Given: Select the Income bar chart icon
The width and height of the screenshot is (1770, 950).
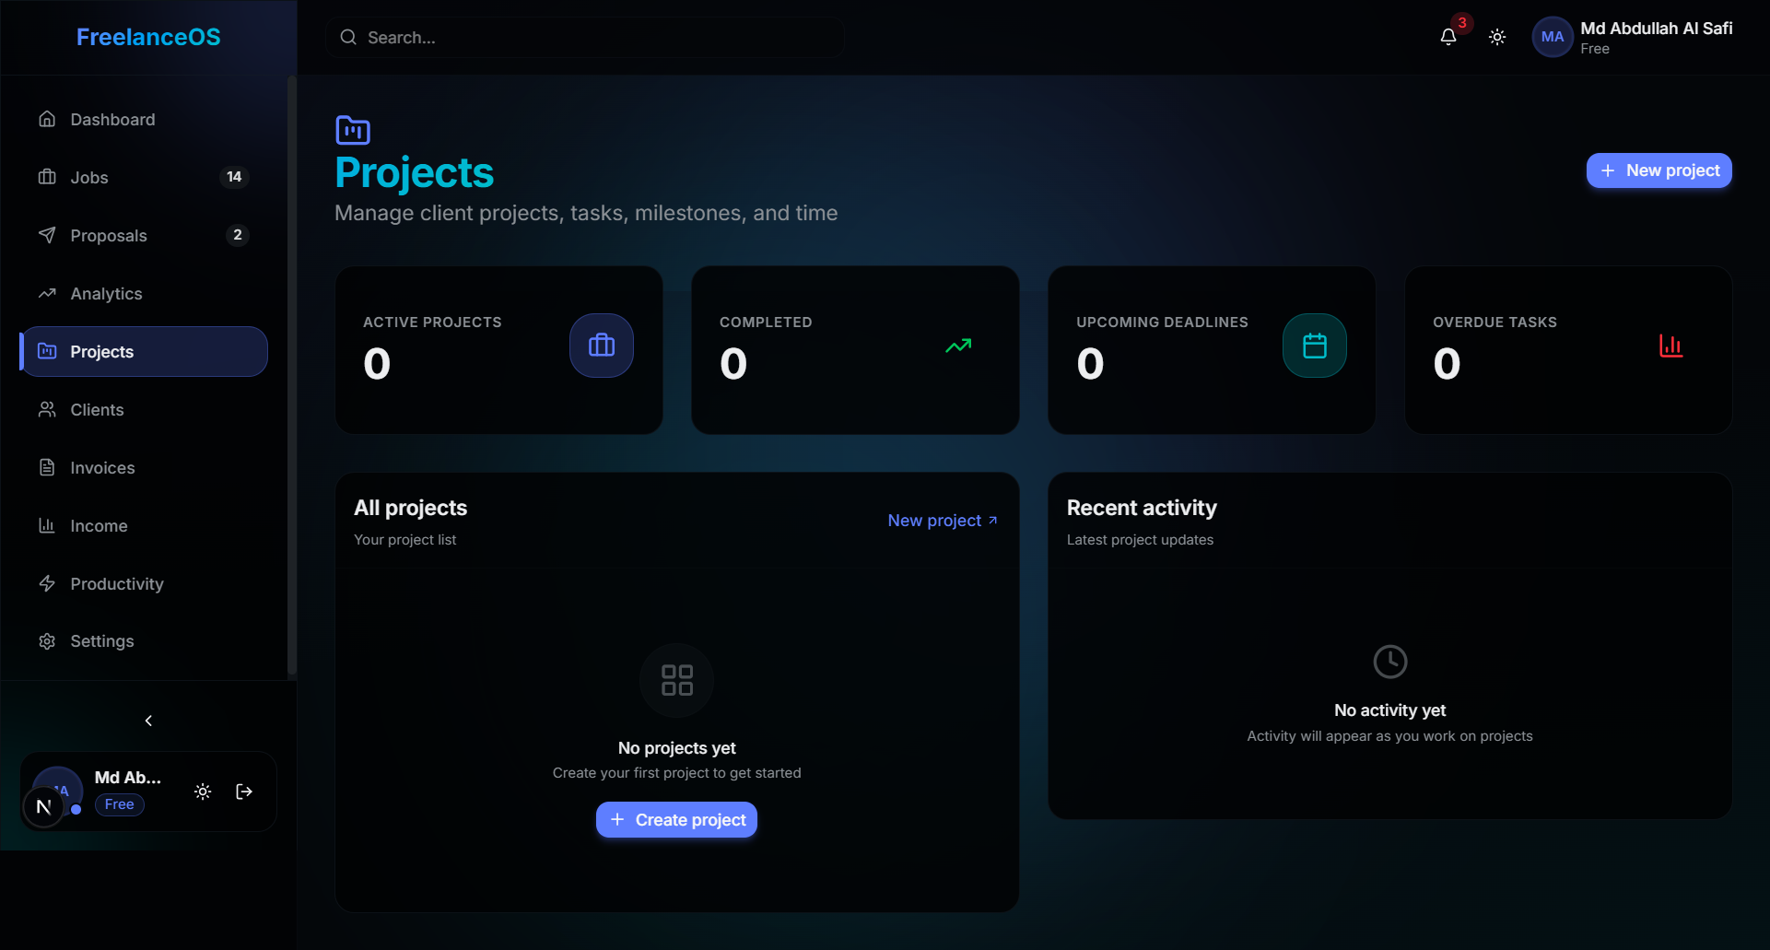Looking at the screenshot, I should click(47, 525).
